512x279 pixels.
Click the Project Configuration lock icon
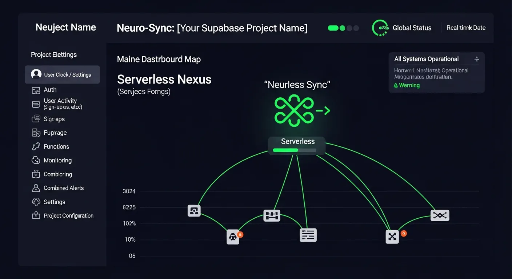click(x=36, y=216)
